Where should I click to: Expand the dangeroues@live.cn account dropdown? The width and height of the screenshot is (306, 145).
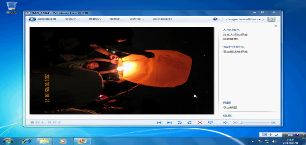[245, 19]
